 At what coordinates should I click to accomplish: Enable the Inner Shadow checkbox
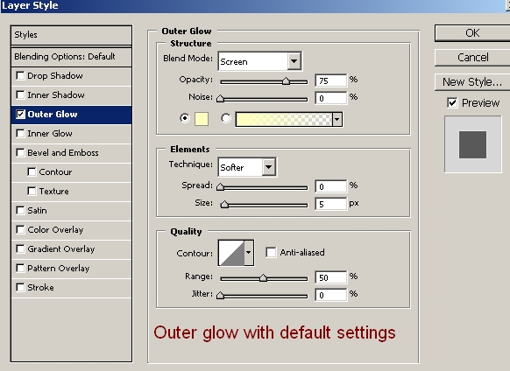(x=20, y=94)
